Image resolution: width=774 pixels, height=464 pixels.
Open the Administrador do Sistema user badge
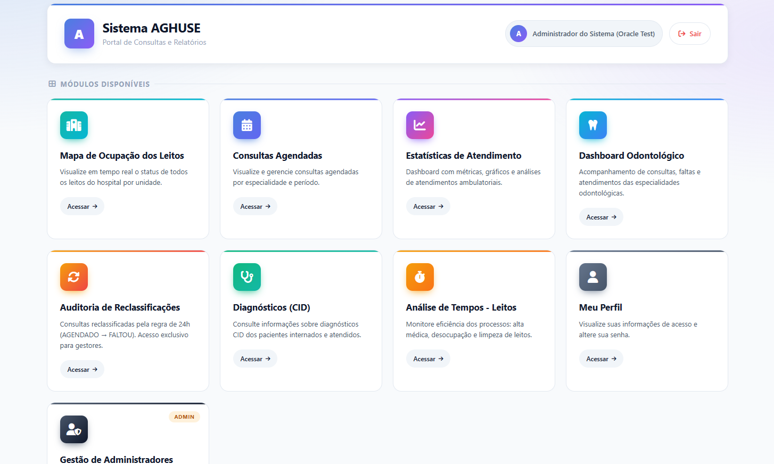(584, 34)
